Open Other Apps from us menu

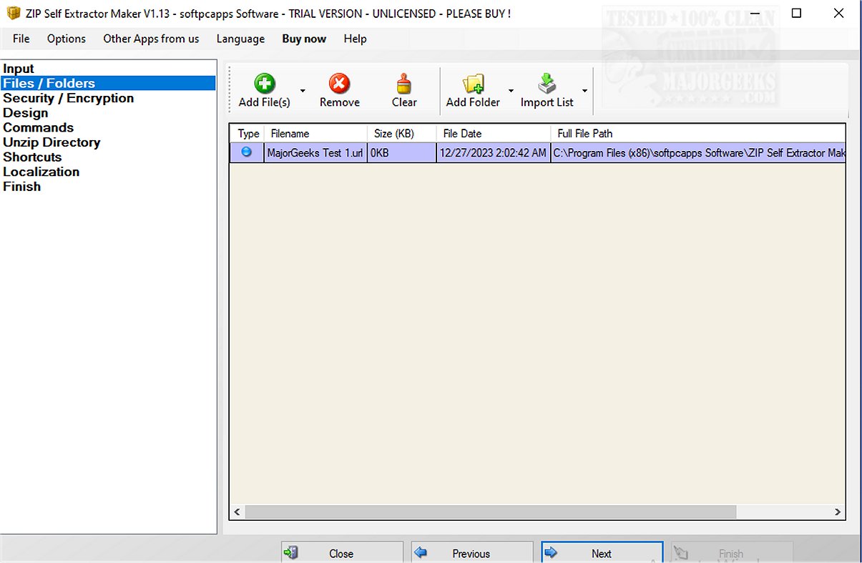tap(151, 39)
